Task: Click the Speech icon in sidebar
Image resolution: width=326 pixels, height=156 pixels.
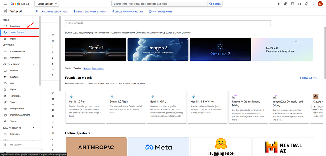Action: click(x=5, y=102)
